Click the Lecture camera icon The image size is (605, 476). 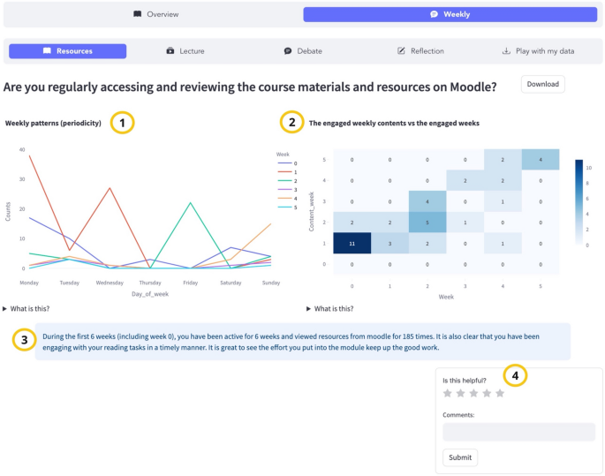point(170,51)
